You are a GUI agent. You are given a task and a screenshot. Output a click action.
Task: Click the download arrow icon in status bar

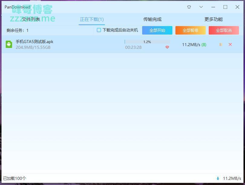(218, 179)
